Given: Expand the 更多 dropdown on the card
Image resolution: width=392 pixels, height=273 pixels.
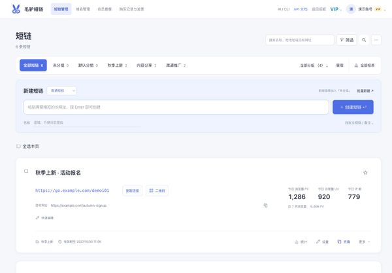Looking at the screenshot, I should pos(365,242).
